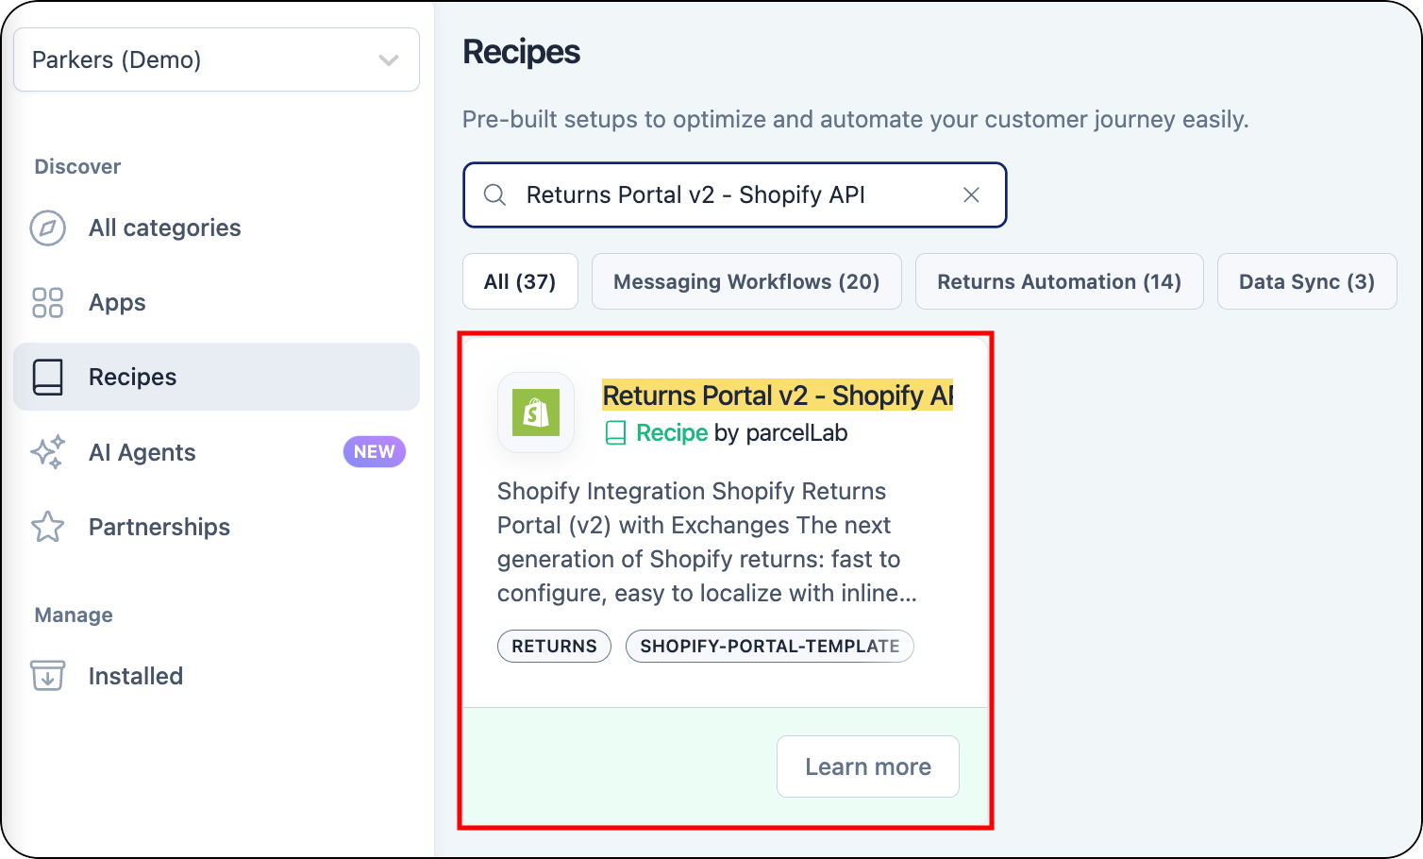This screenshot has width=1423, height=859.
Task: Select the Returns Automation filter tab
Action: click(x=1059, y=281)
